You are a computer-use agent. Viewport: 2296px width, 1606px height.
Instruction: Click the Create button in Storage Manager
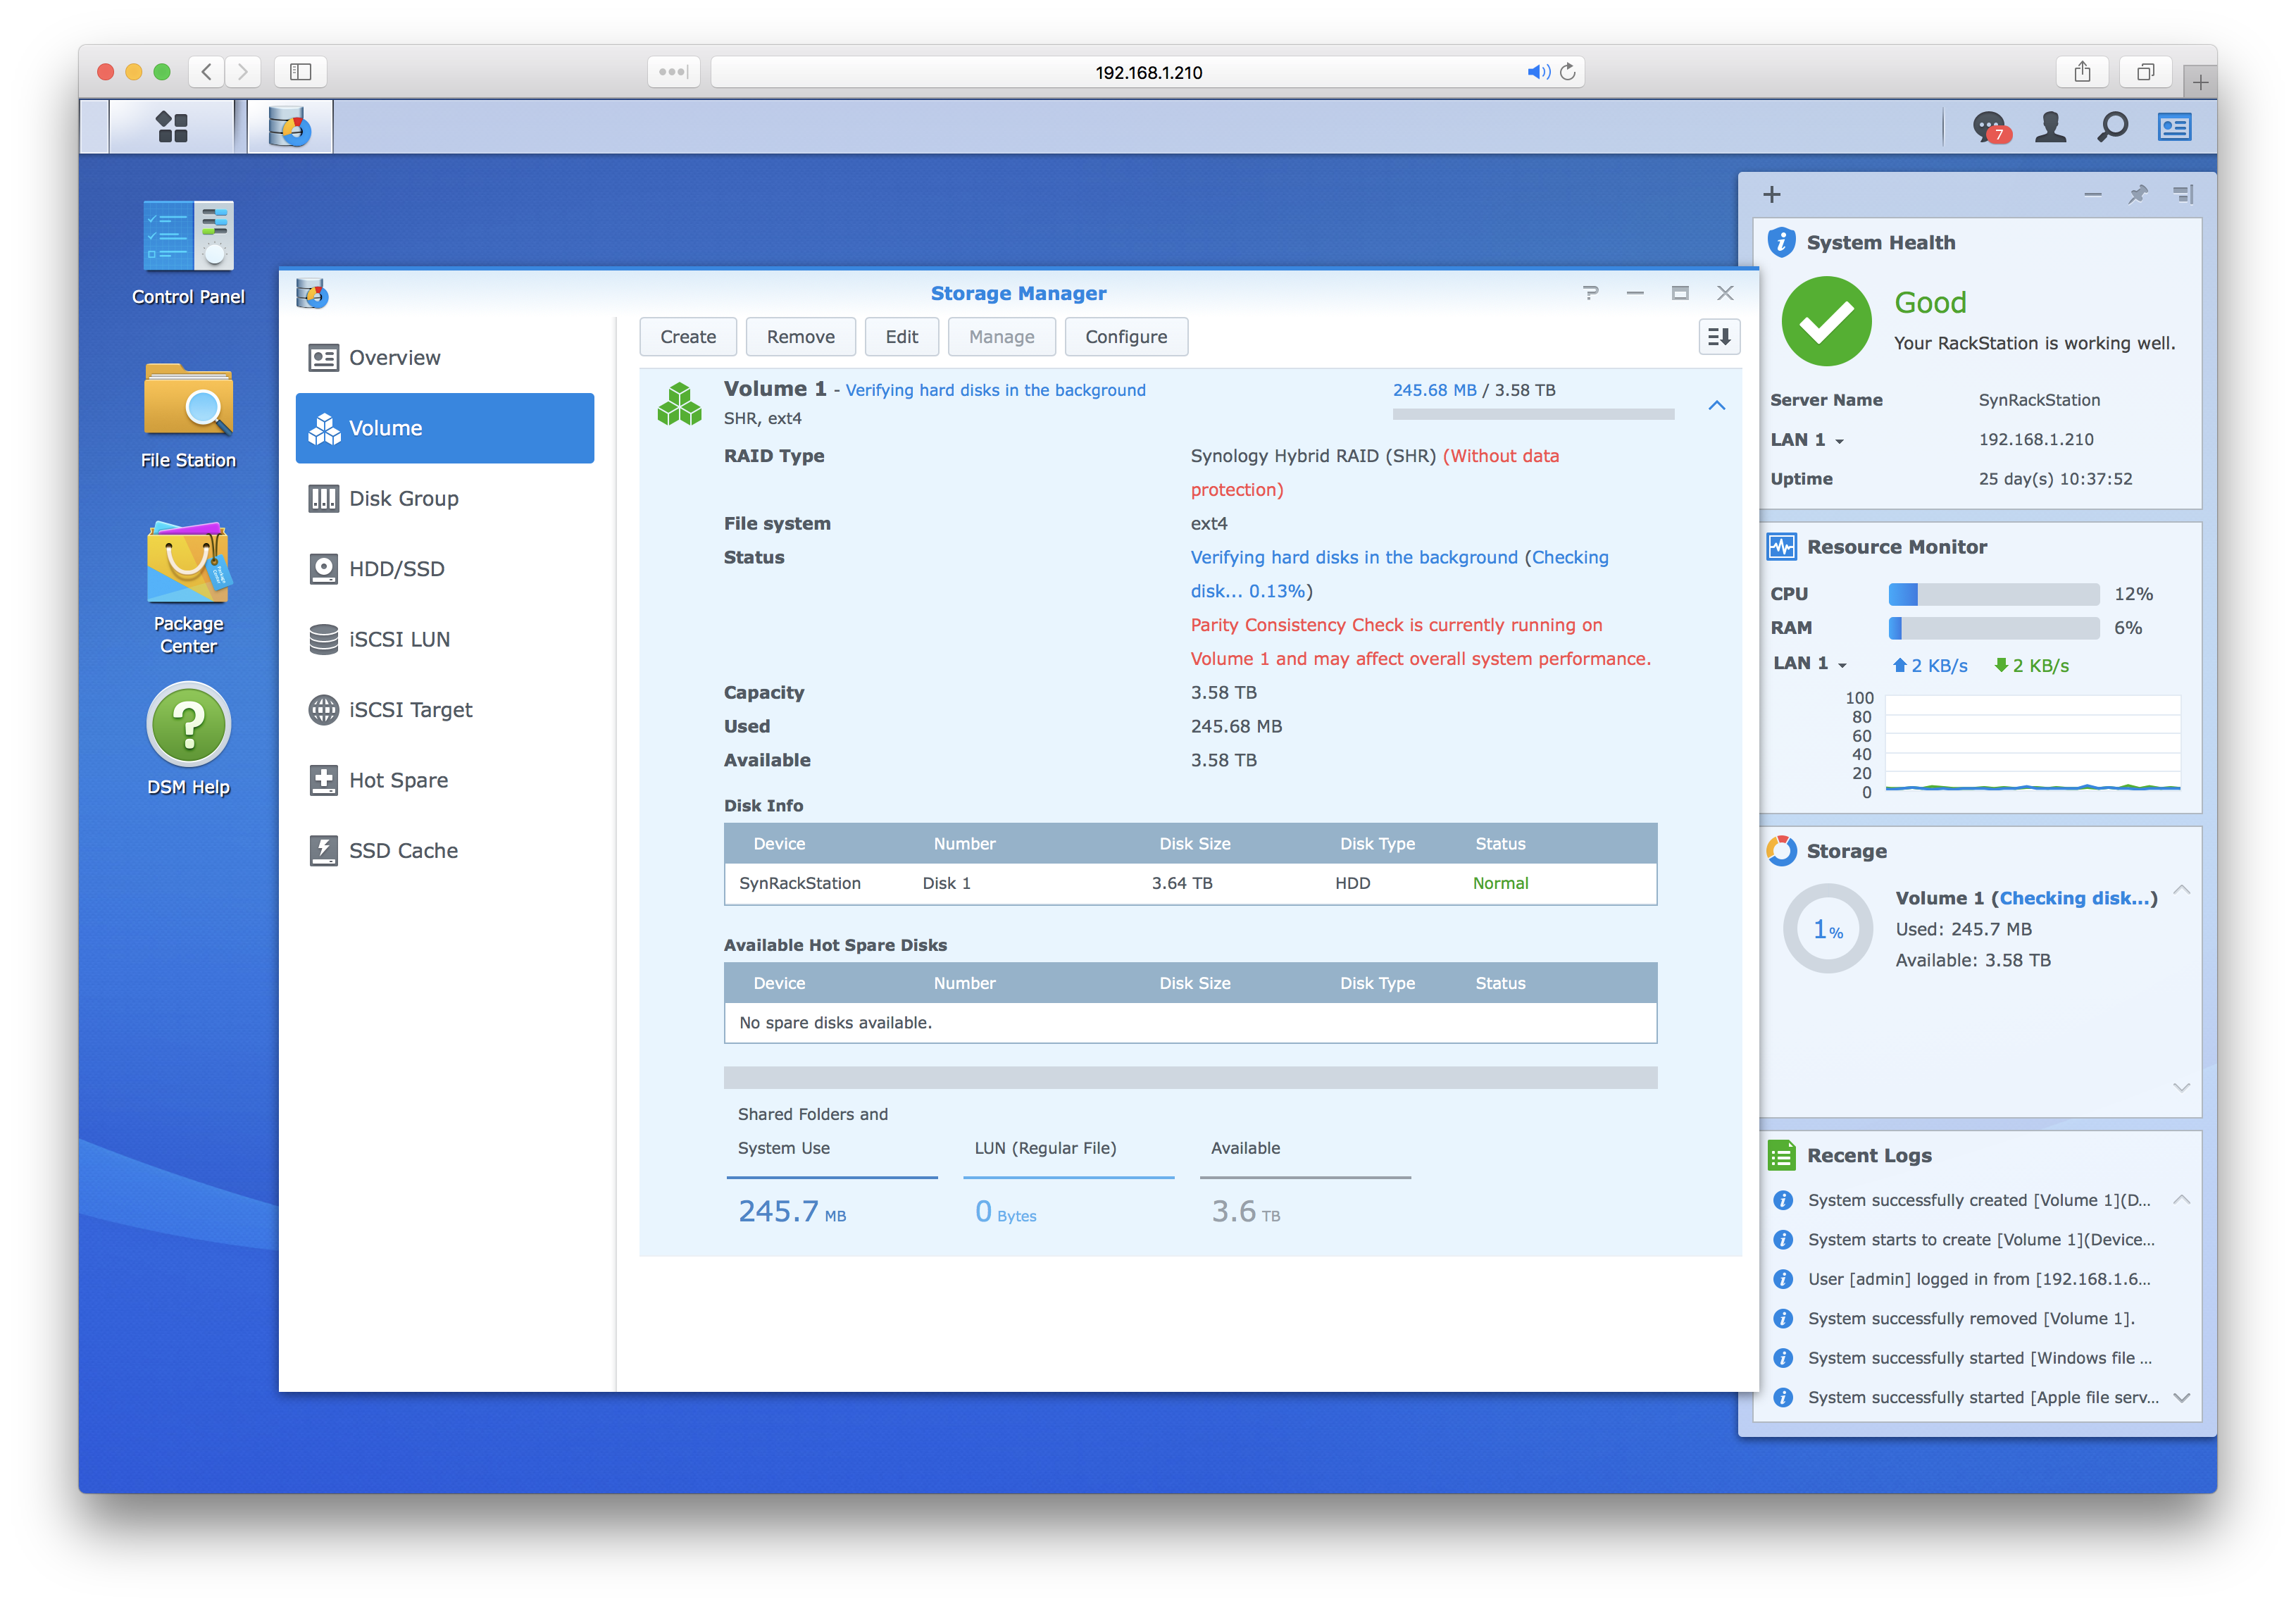point(687,336)
